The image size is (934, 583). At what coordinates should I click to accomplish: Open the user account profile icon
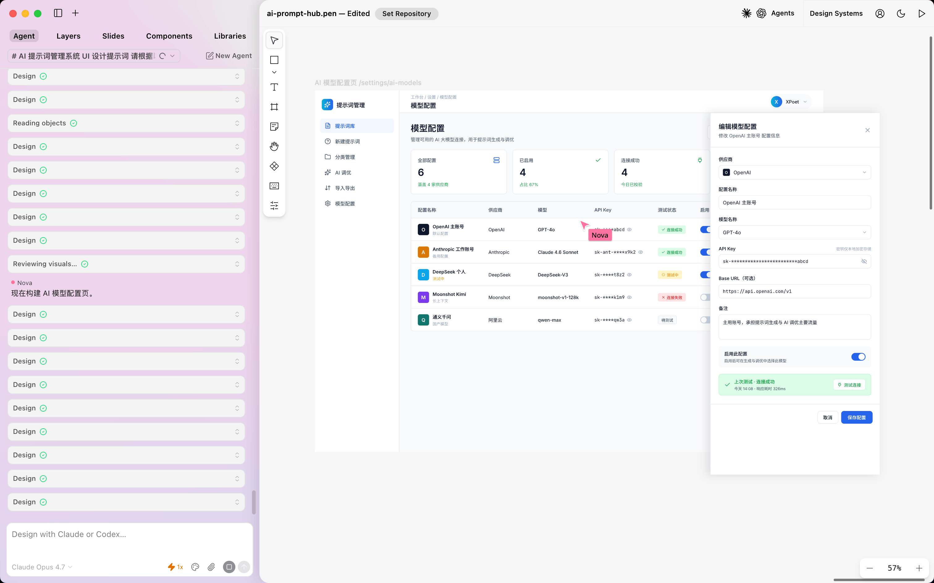[880, 14]
